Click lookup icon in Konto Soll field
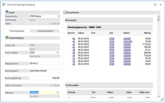Screen dimensions: 165x103 [58, 45]
